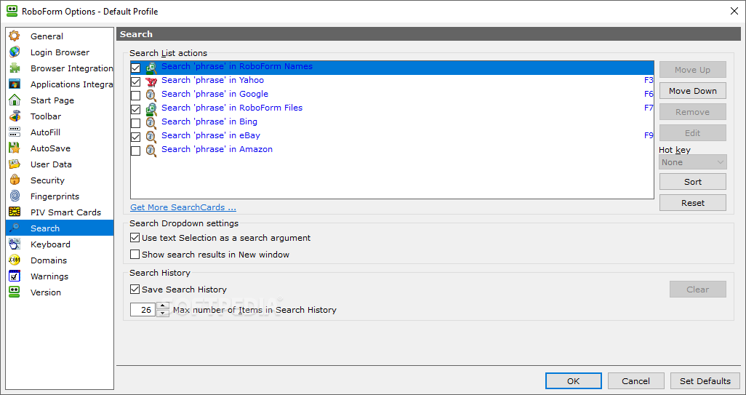Viewport: 746px width, 395px height.
Task: Open the Version options page
Action: pyautogui.click(x=46, y=292)
